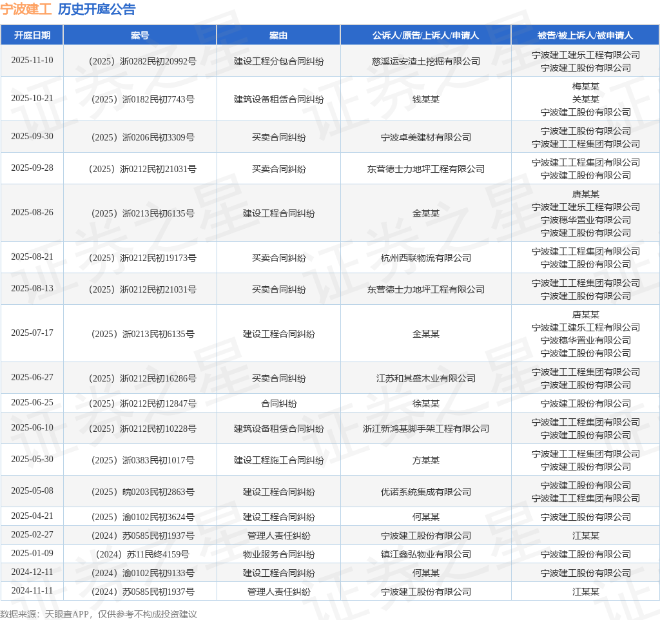Select date cell 2025-08-13
660x620 pixels.
[32, 288]
